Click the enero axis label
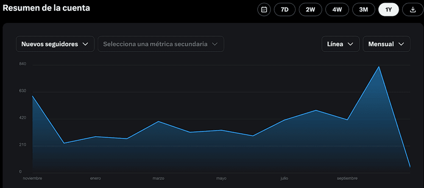This screenshot has width=424, height=188. tap(95, 179)
